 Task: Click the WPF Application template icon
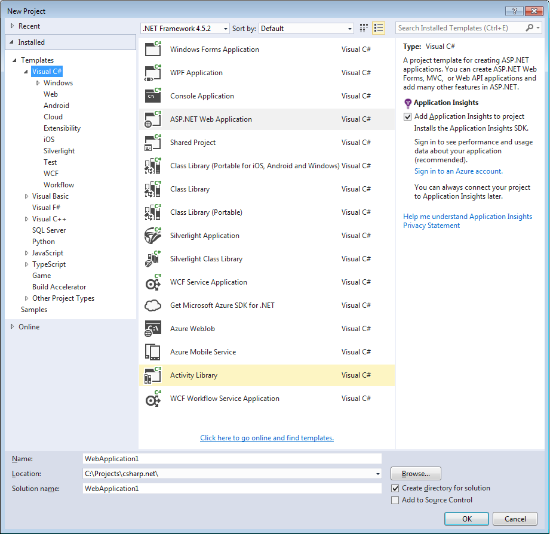(153, 73)
